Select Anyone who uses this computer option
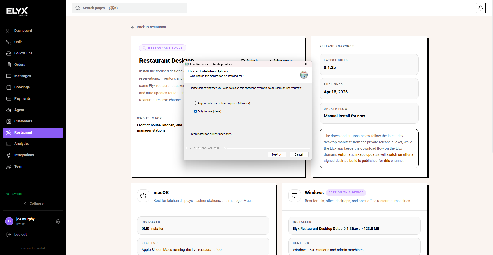The width and height of the screenshot is (493, 255). (222, 103)
